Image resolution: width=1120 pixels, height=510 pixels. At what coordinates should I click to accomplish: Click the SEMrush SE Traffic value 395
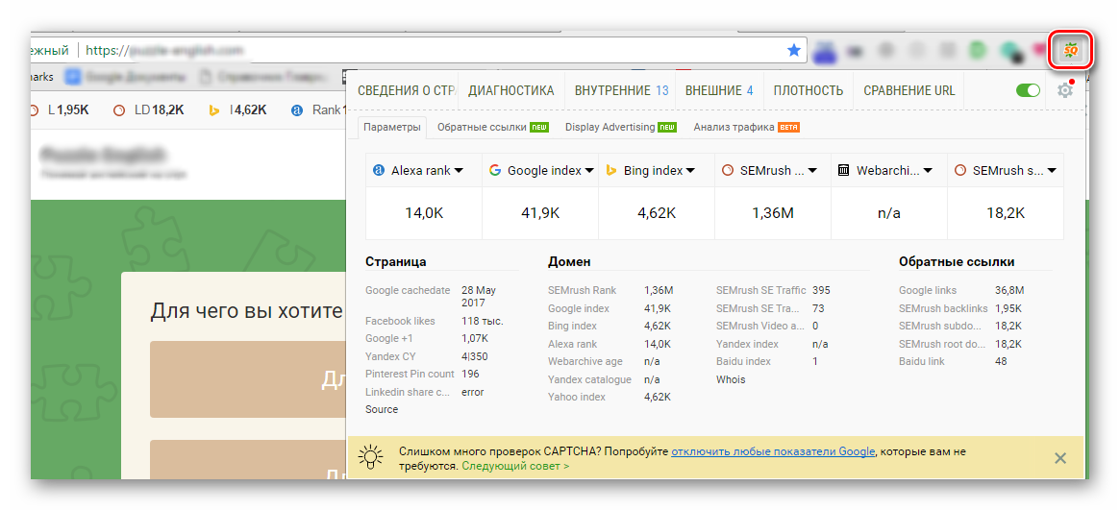tap(821, 290)
